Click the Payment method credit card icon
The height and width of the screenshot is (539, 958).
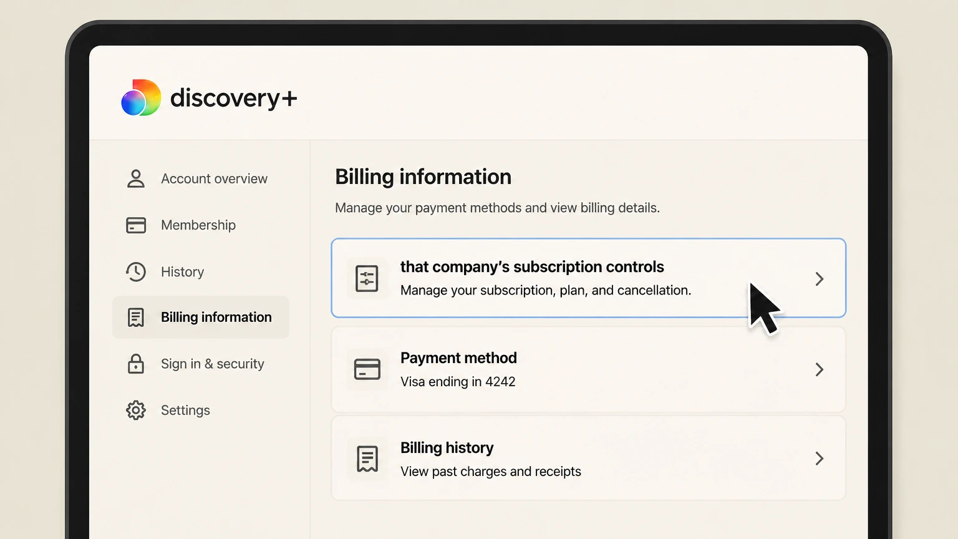pos(367,369)
